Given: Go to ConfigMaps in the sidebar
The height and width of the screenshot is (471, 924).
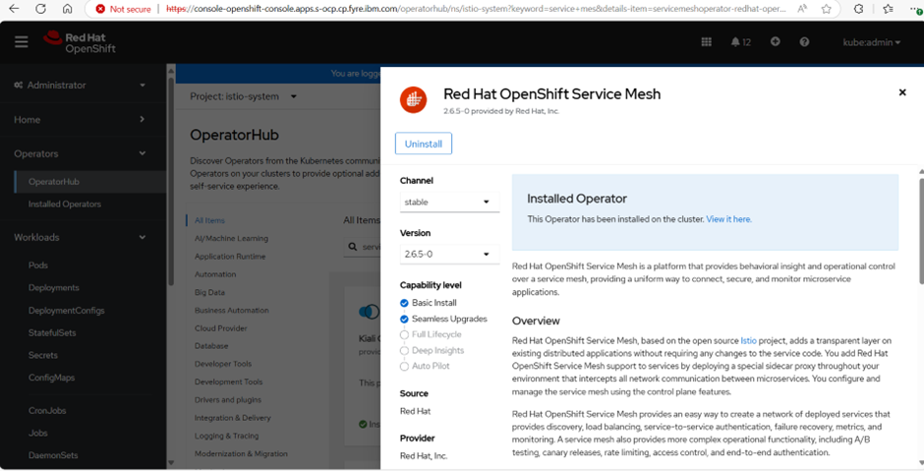Looking at the screenshot, I should pyautogui.click(x=52, y=378).
